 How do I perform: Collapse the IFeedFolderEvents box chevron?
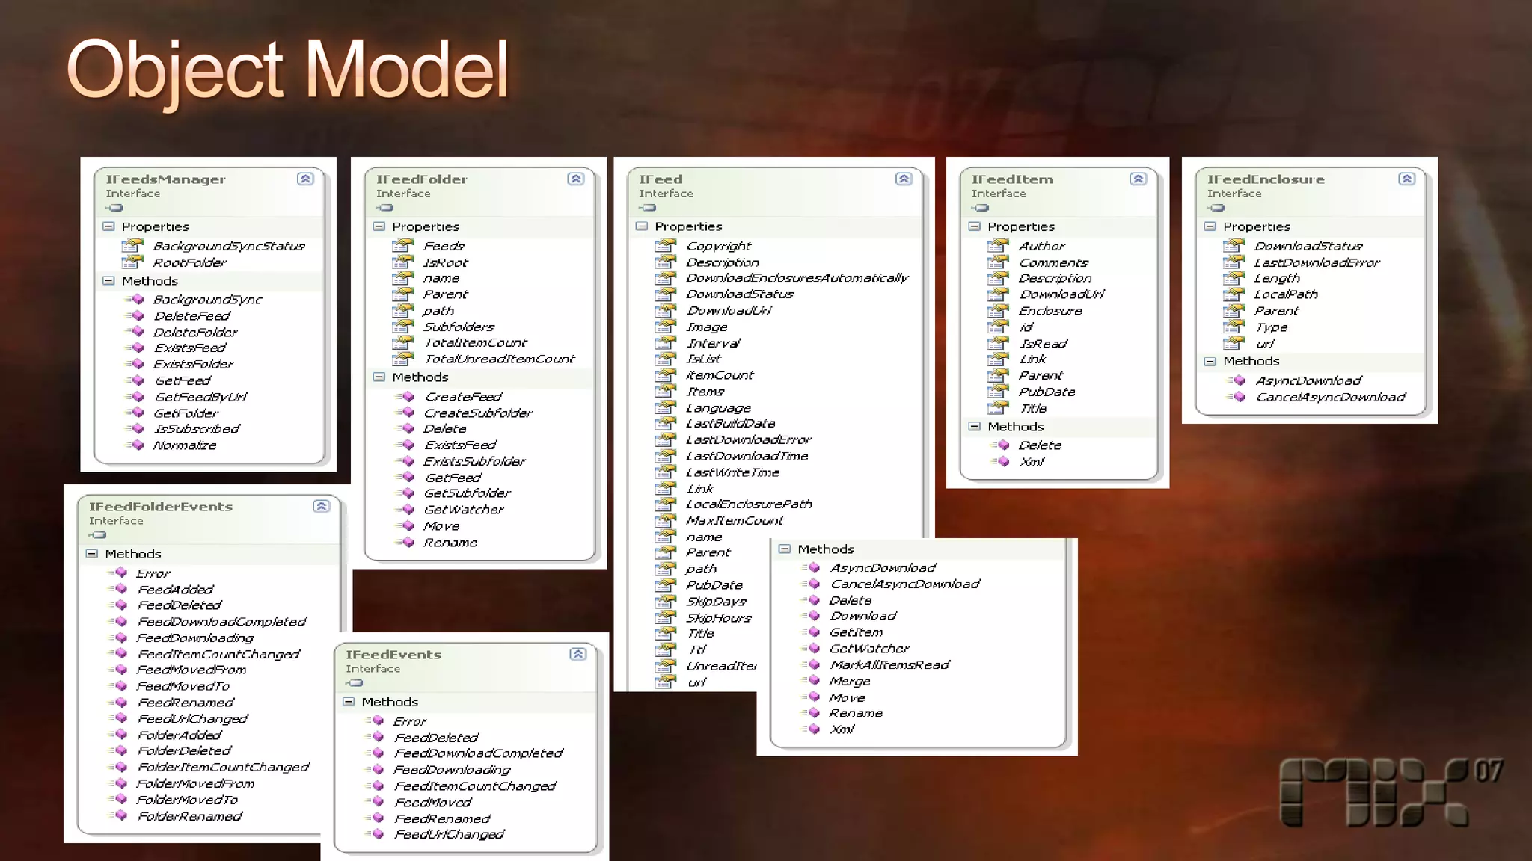pyautogui.click(x=321, y=506)
